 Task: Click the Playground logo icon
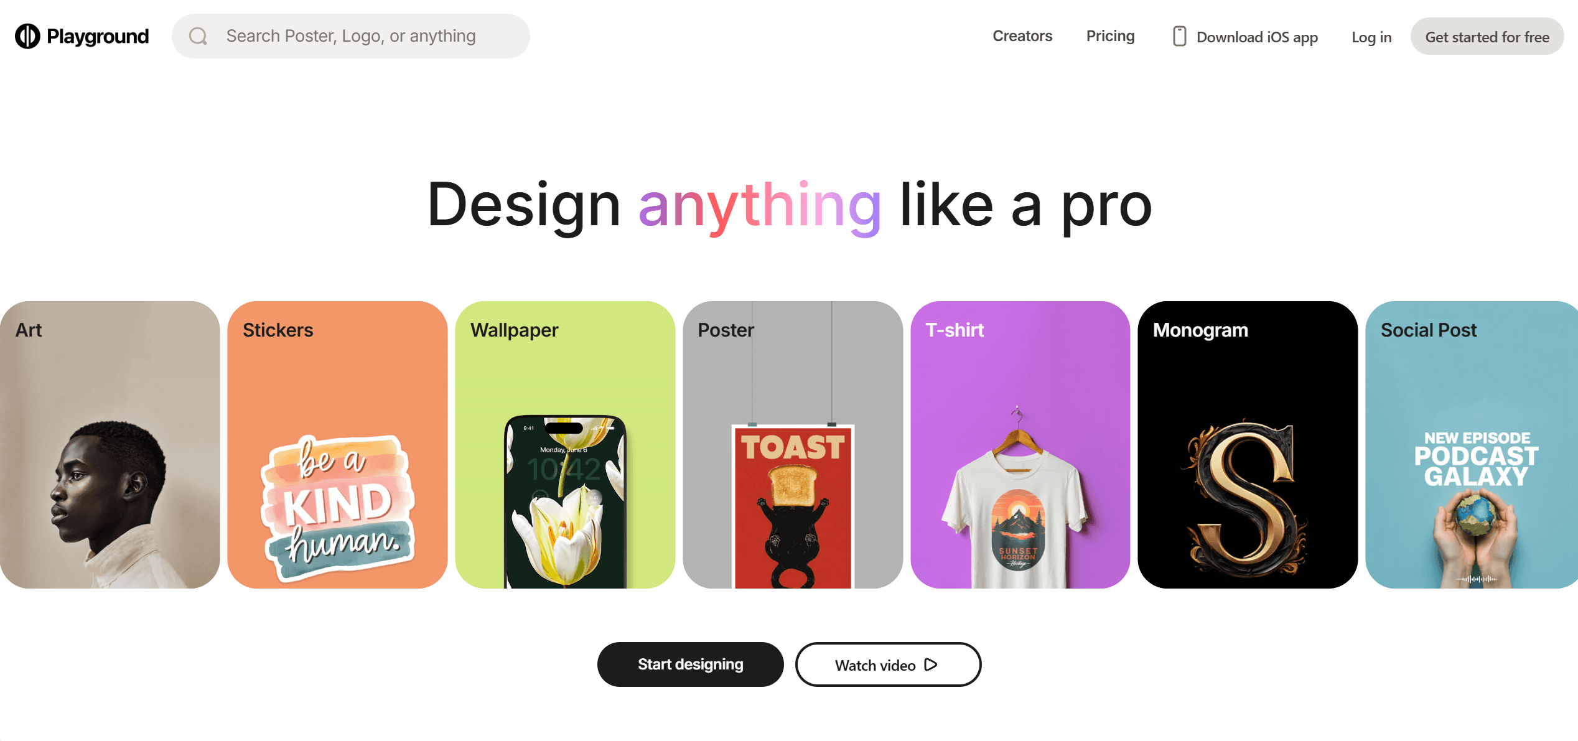coord(27,36)
